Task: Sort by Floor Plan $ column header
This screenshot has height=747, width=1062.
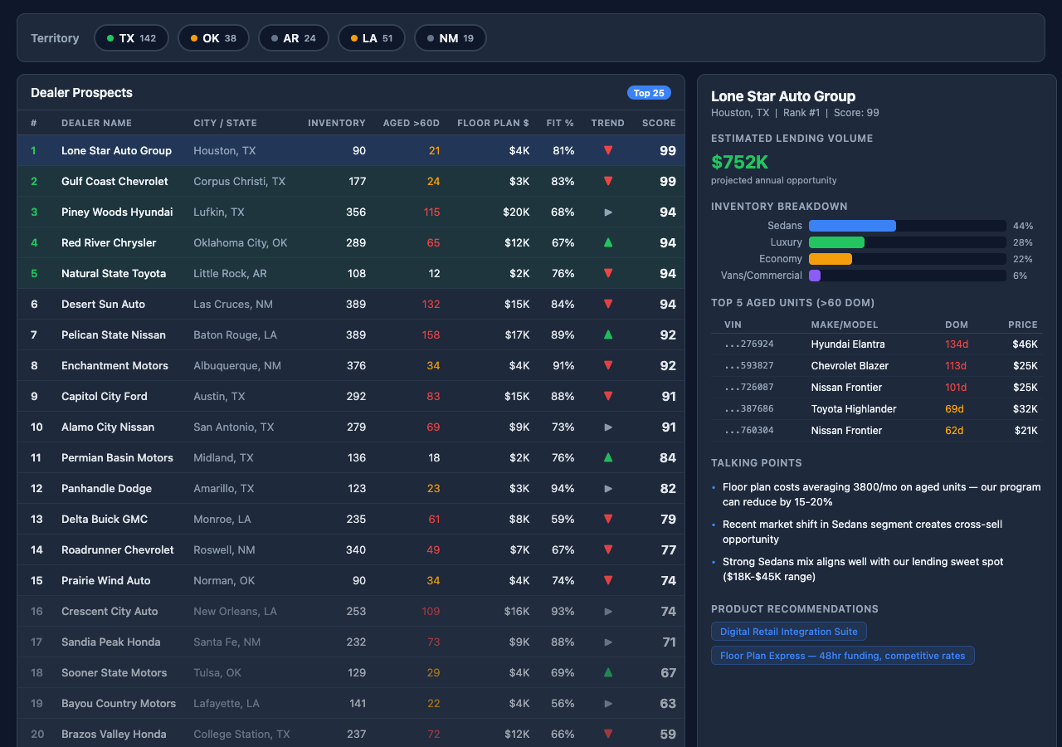Action: (493, 123)
